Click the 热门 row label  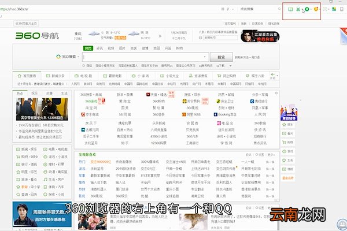(82, 162)
